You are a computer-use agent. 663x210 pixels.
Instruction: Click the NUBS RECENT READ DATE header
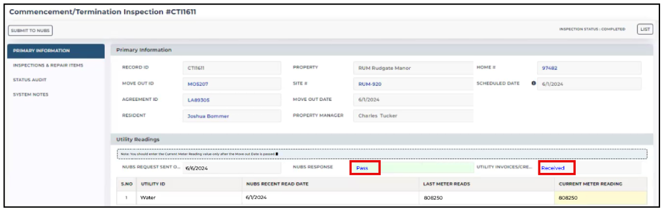330,184
